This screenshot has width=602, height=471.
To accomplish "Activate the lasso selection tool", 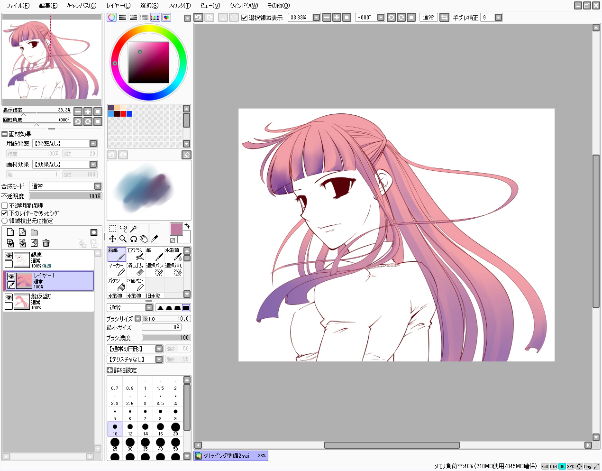I will coord(123,229).
